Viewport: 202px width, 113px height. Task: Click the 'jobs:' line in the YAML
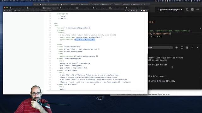(56, 23)
